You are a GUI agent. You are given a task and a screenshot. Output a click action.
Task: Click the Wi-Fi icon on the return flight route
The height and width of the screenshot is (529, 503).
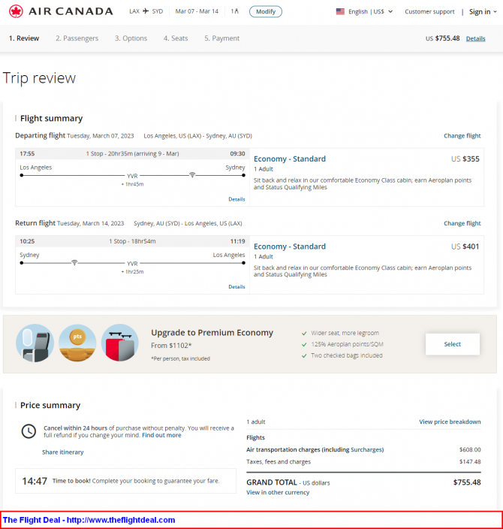coord(74,262)
